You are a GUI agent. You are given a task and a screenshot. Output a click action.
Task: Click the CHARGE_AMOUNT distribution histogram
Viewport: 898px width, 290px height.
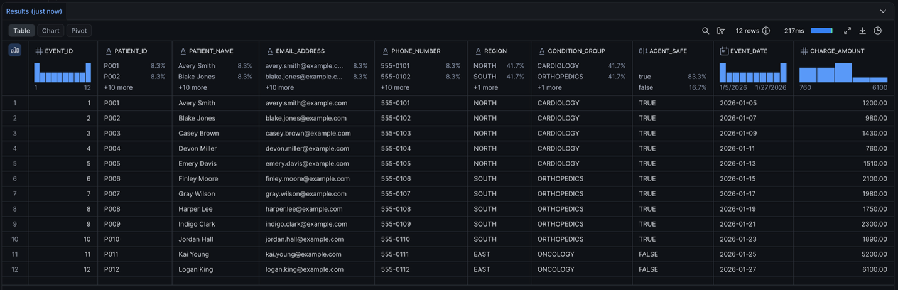click(843, 72)
